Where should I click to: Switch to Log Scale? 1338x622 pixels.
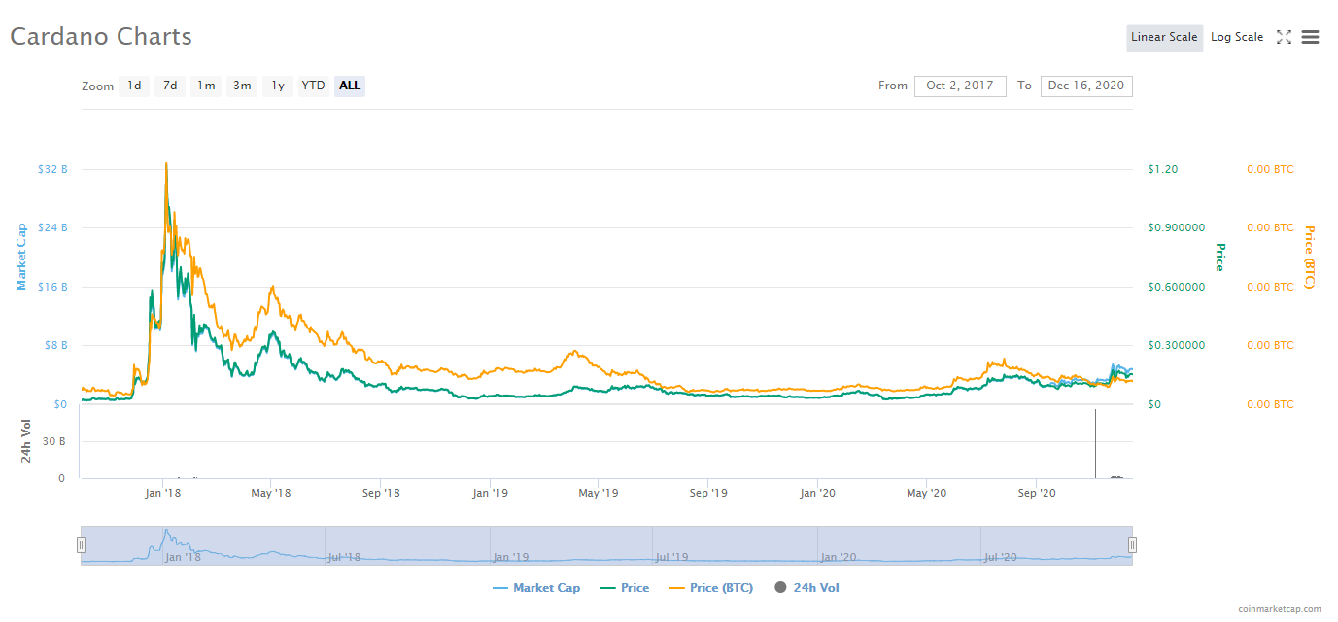pos(1237,38)
